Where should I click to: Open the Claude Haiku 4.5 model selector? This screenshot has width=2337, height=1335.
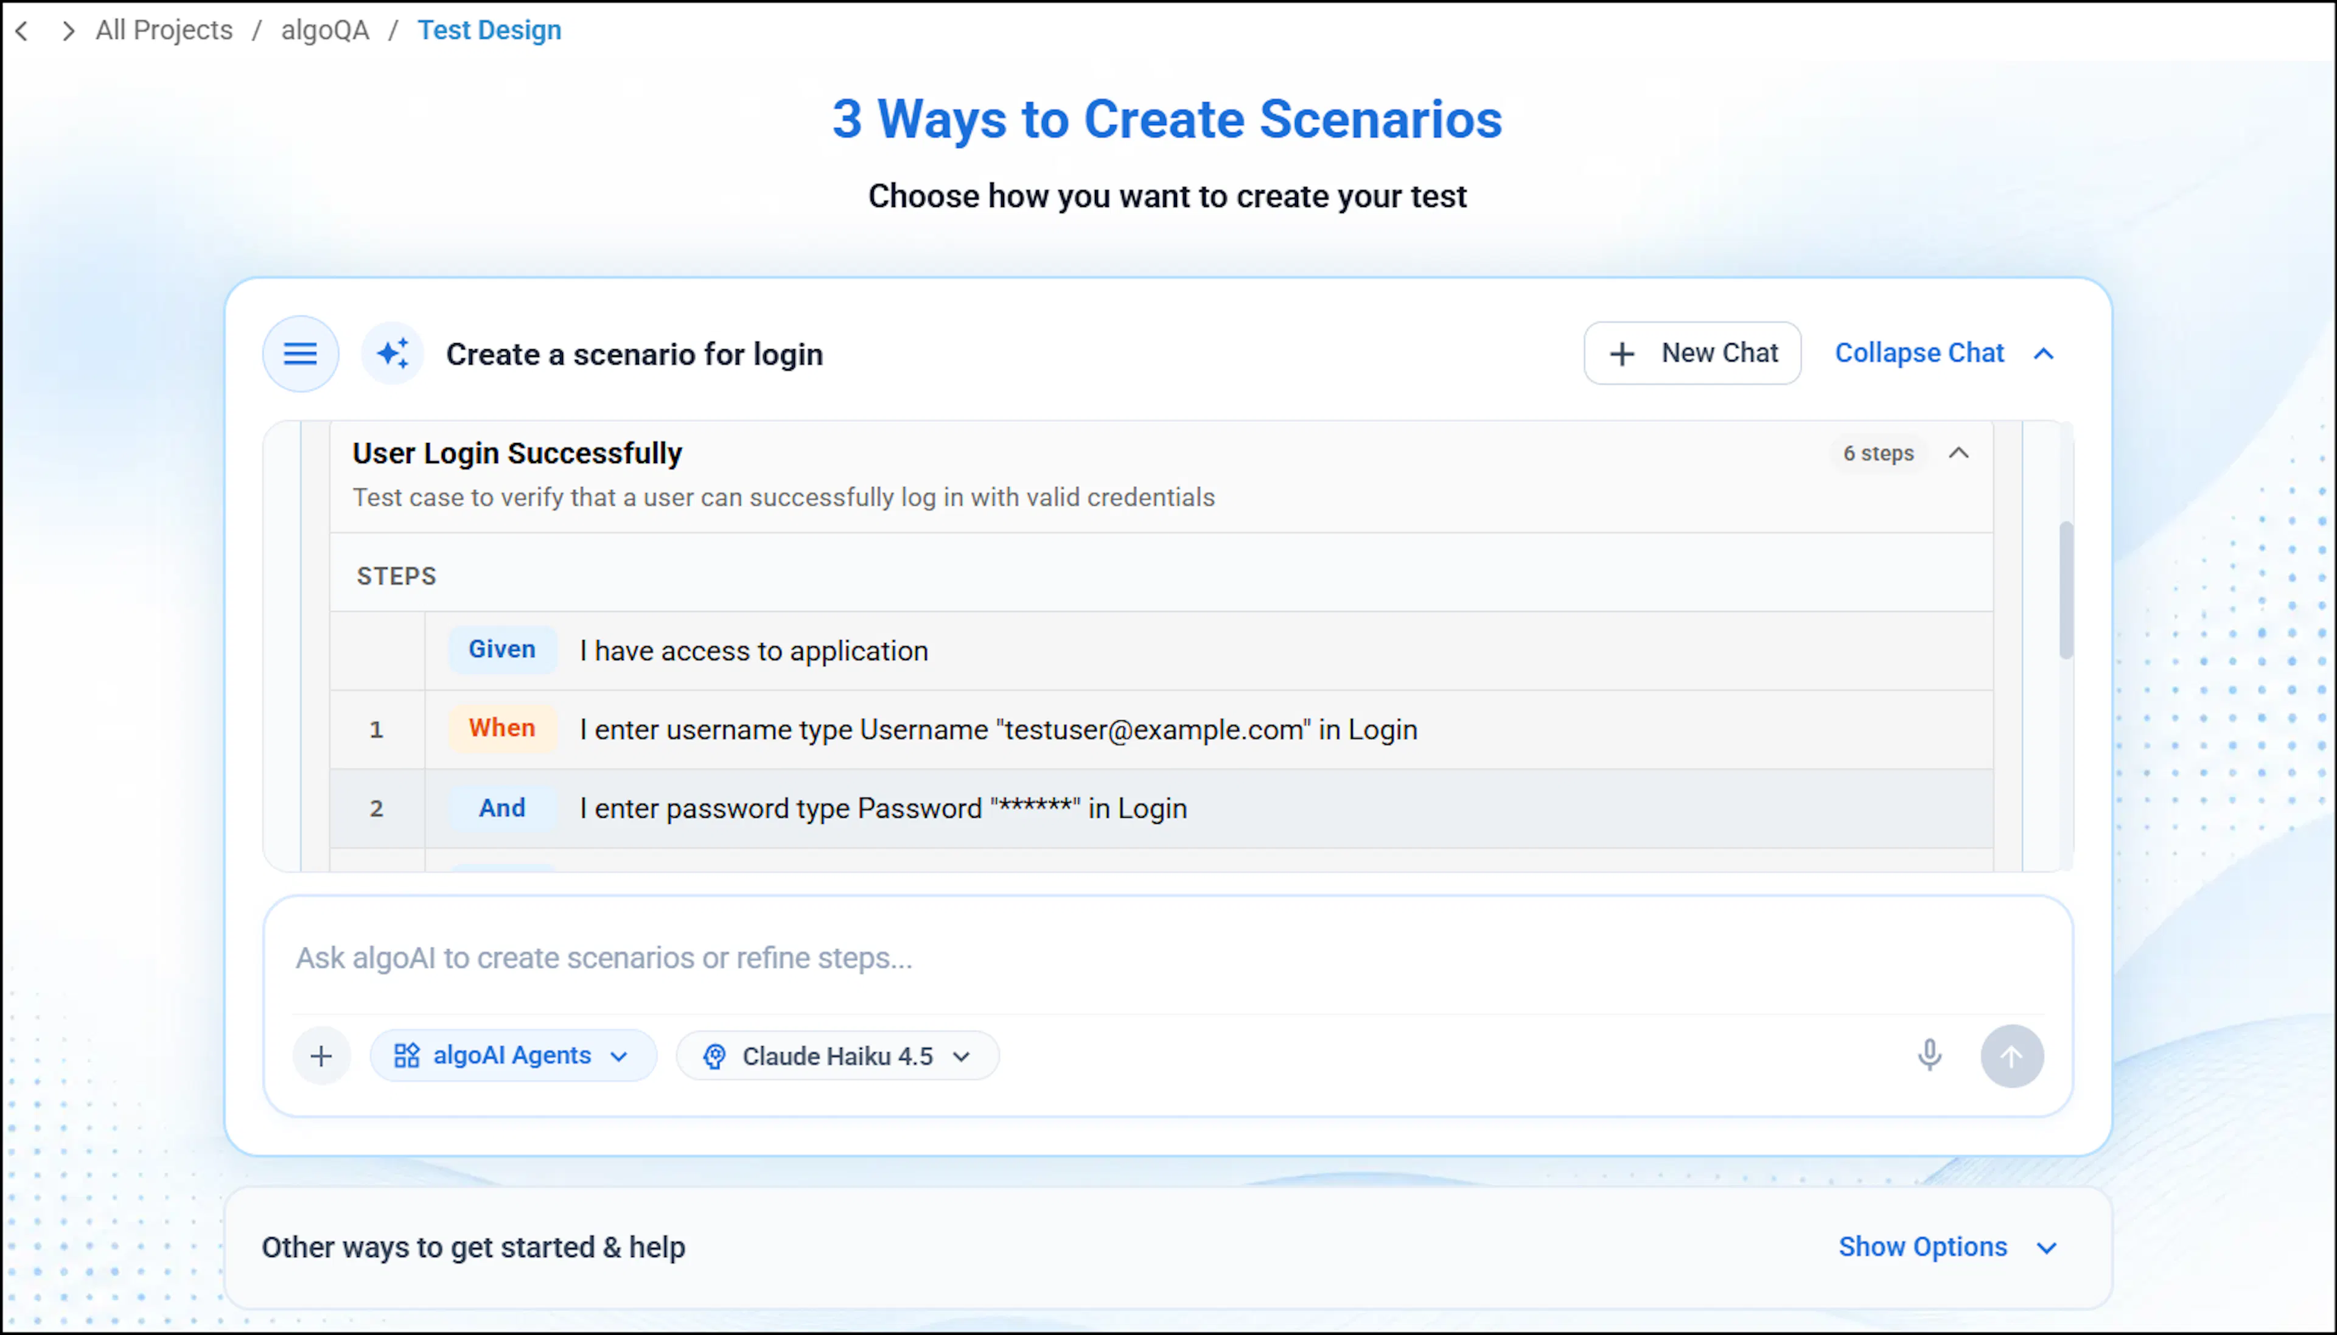[x=837, y=1056]
